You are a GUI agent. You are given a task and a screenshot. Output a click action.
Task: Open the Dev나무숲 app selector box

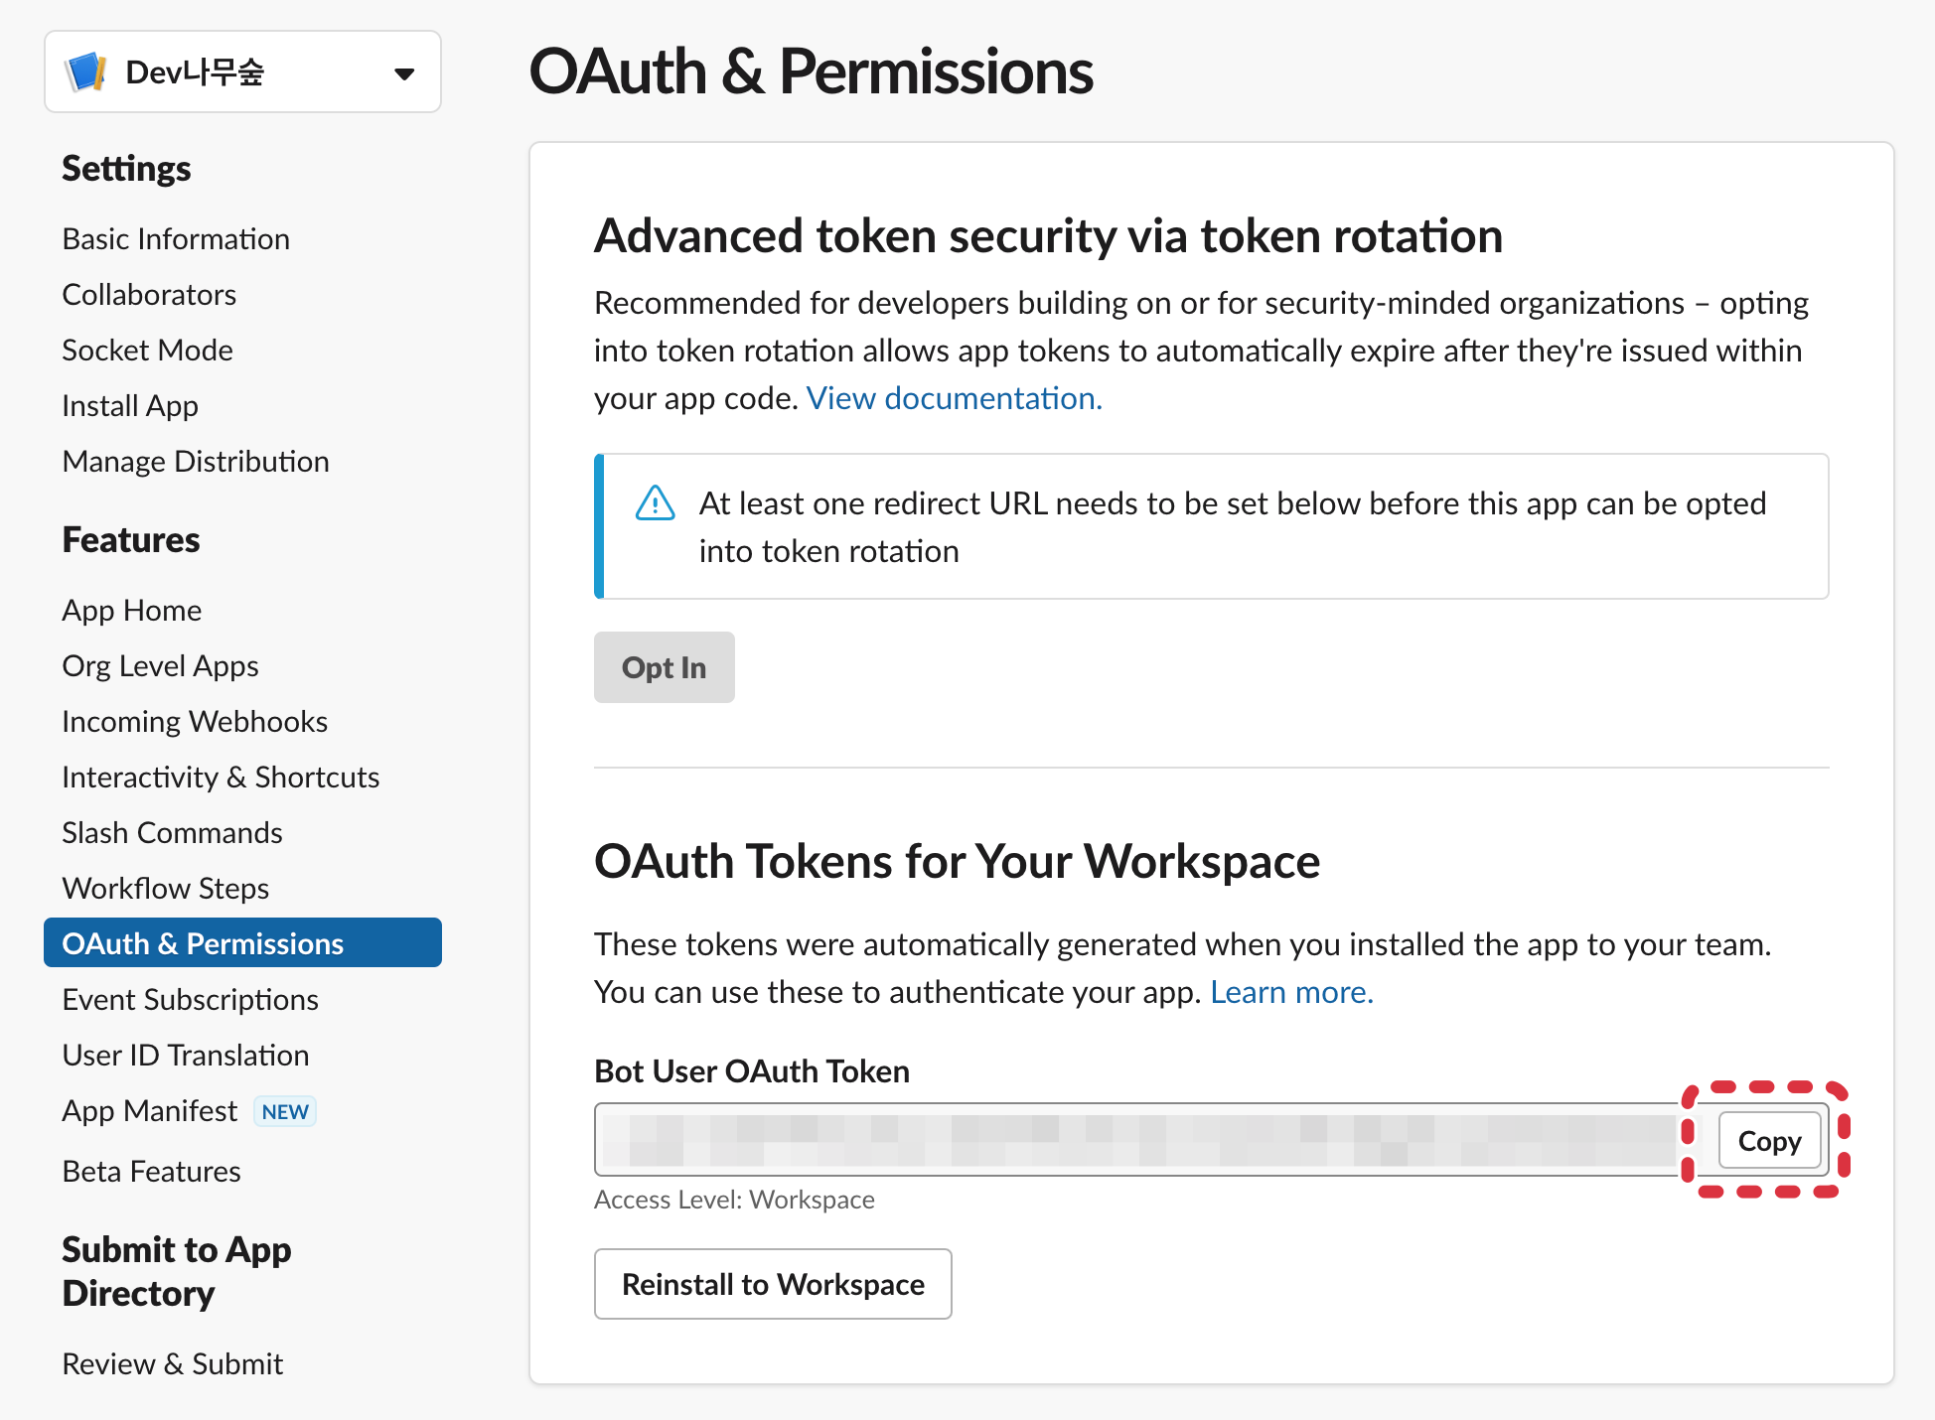click(242, 72)
